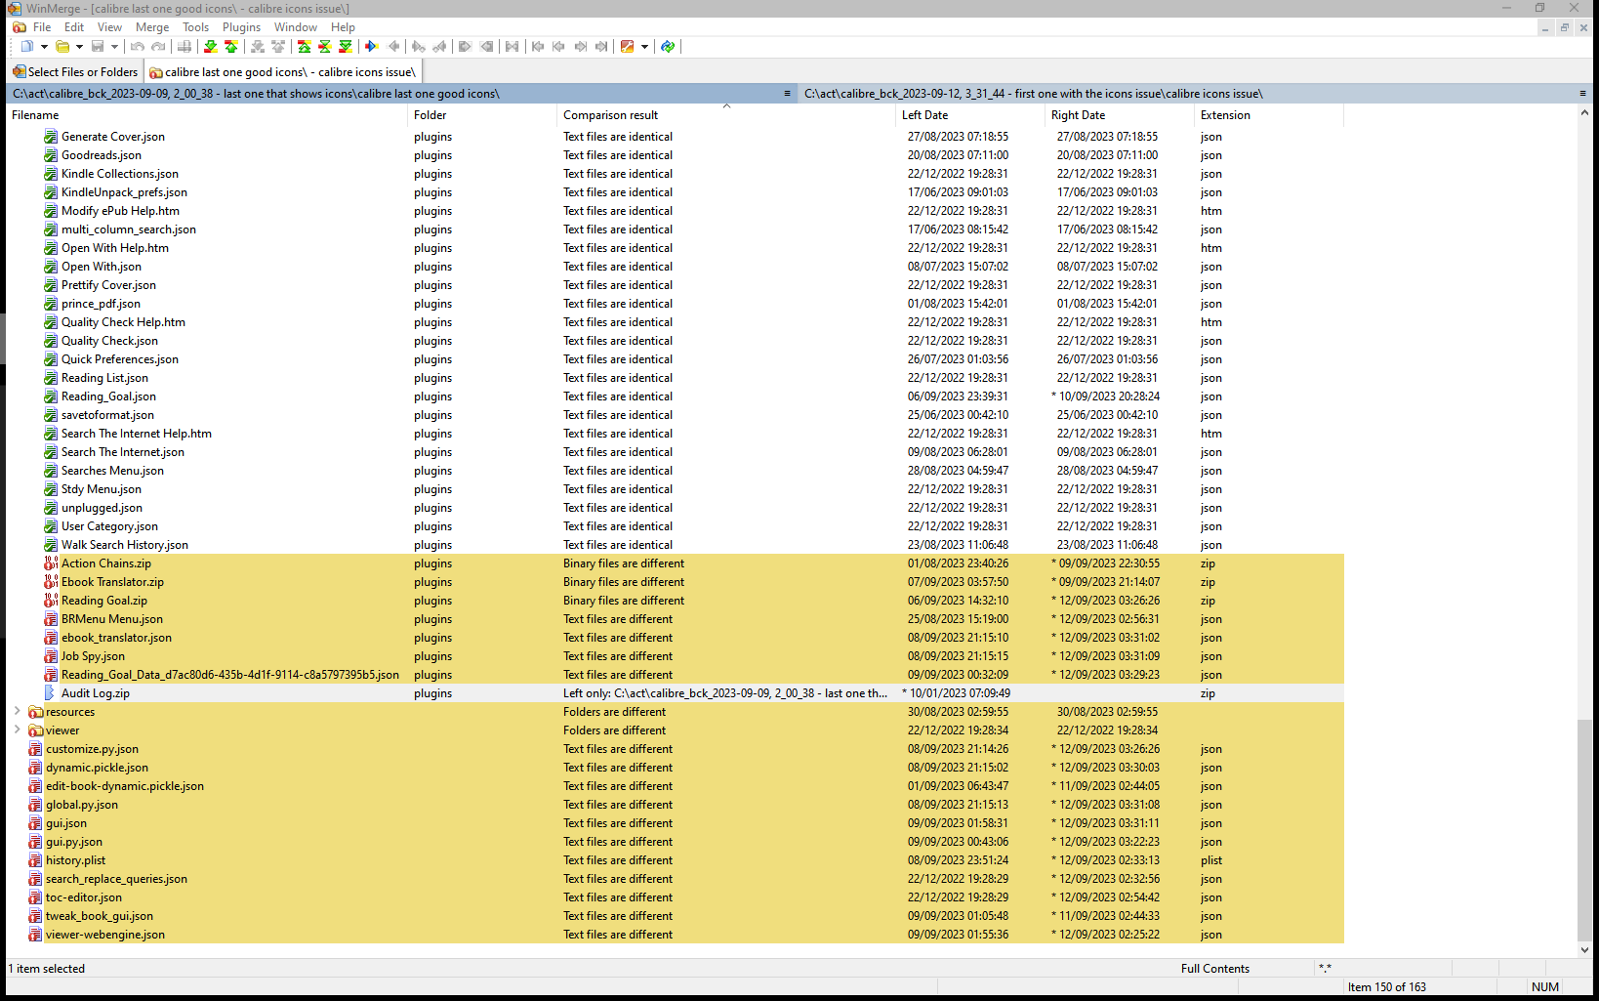Click the Save toolbar icon
The height and width of the screenshot is (1001, 1599).
pos(98,47)
